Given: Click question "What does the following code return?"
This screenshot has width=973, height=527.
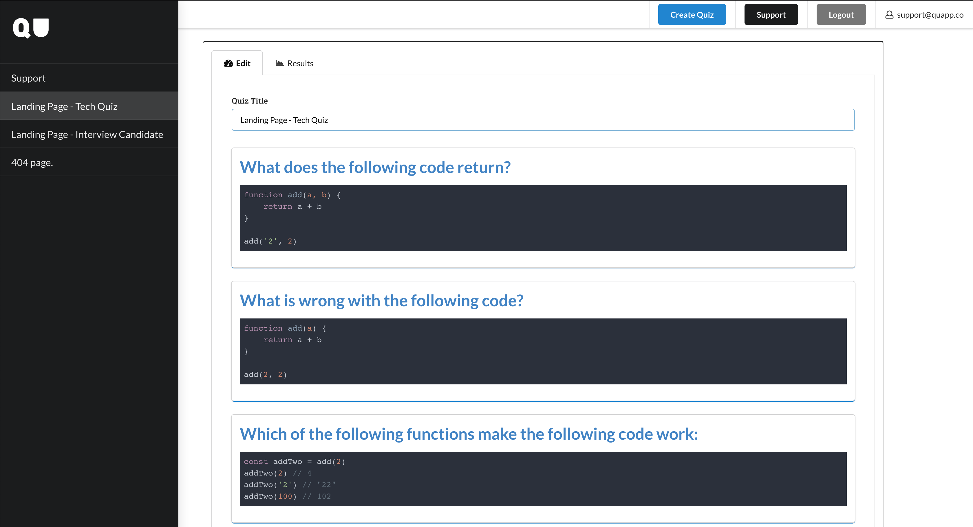Looking at the screenshot, I should [375, 167].
